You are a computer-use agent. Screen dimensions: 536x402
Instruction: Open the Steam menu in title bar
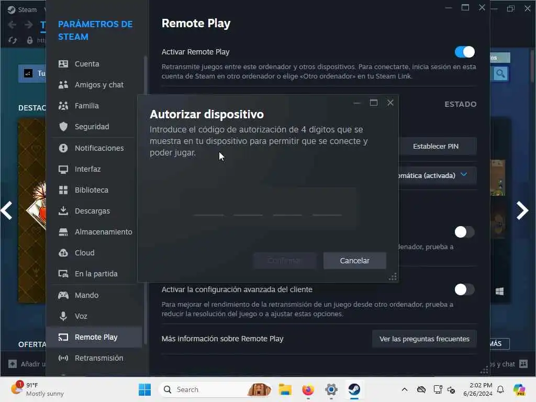(x=23, y=9)
